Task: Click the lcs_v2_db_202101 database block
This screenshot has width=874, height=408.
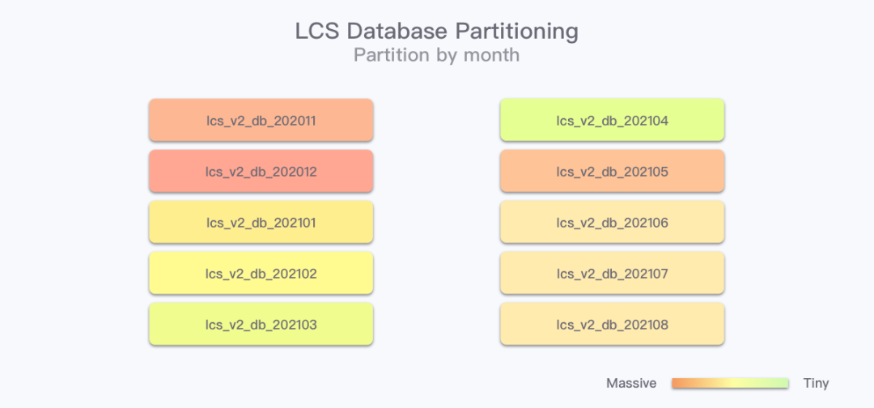Action: [x=261, y=223]
